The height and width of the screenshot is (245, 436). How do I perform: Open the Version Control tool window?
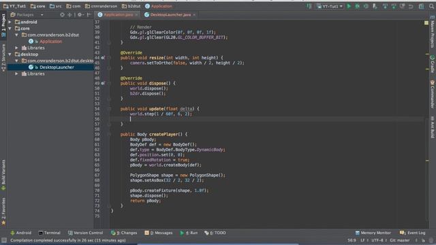[x=85, y=233]
